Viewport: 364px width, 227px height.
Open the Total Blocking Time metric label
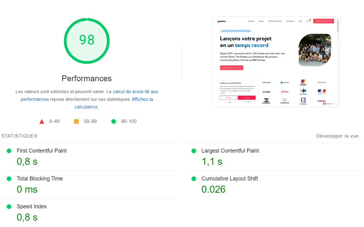40,179
